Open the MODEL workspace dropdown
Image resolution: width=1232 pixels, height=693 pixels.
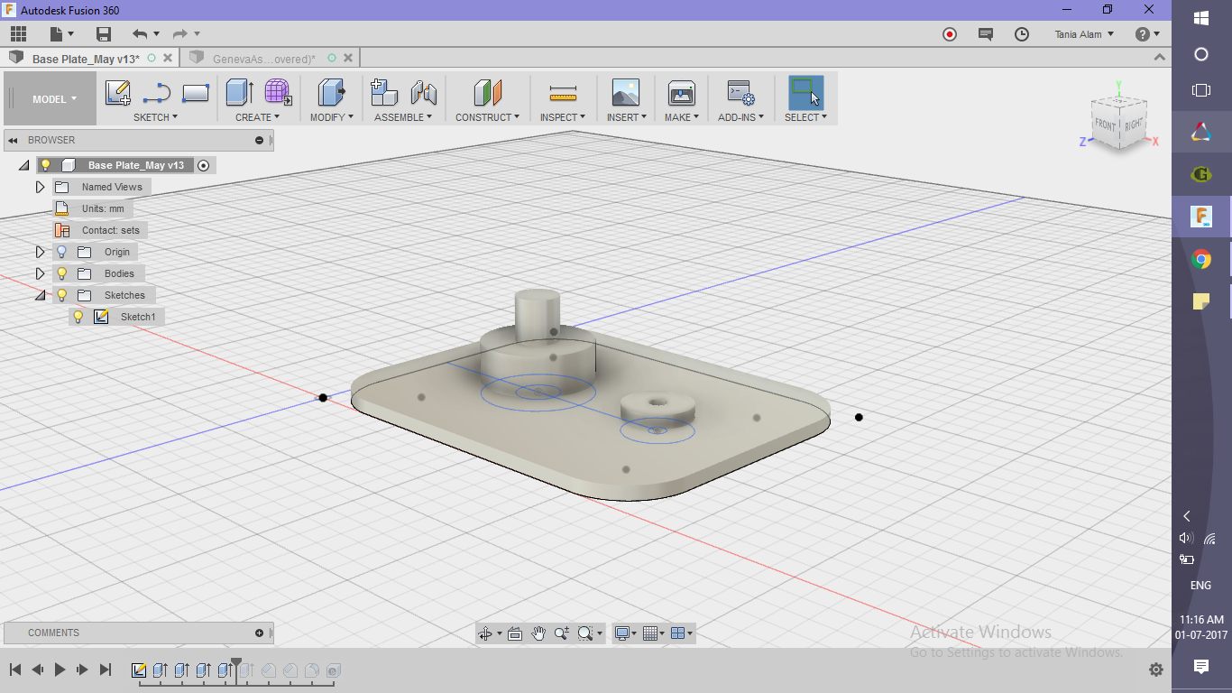coord(51,99)
